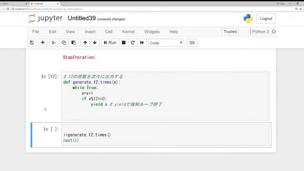Open the Kernel menu
Image resolution: width=304 pixels, height=171 pixels.
128,32
